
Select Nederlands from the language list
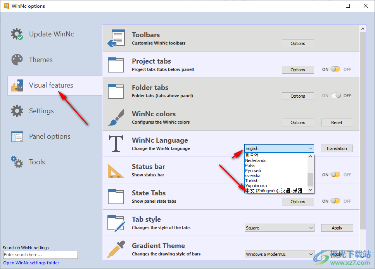click(276, 160)
